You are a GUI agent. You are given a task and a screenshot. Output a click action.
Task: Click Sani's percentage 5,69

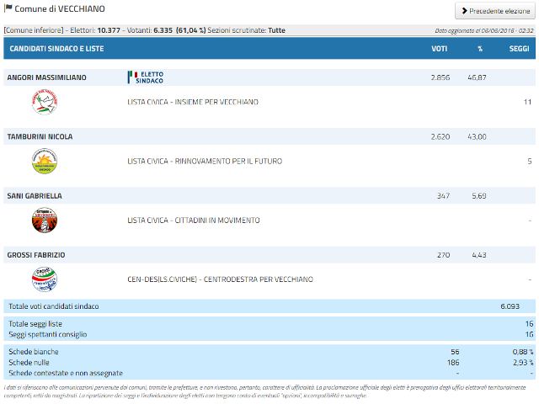pos(479,196)
